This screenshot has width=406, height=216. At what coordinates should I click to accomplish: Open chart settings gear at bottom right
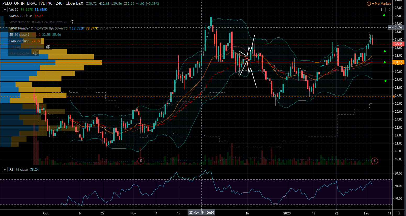pyautogui.click(x=398, y=213)
